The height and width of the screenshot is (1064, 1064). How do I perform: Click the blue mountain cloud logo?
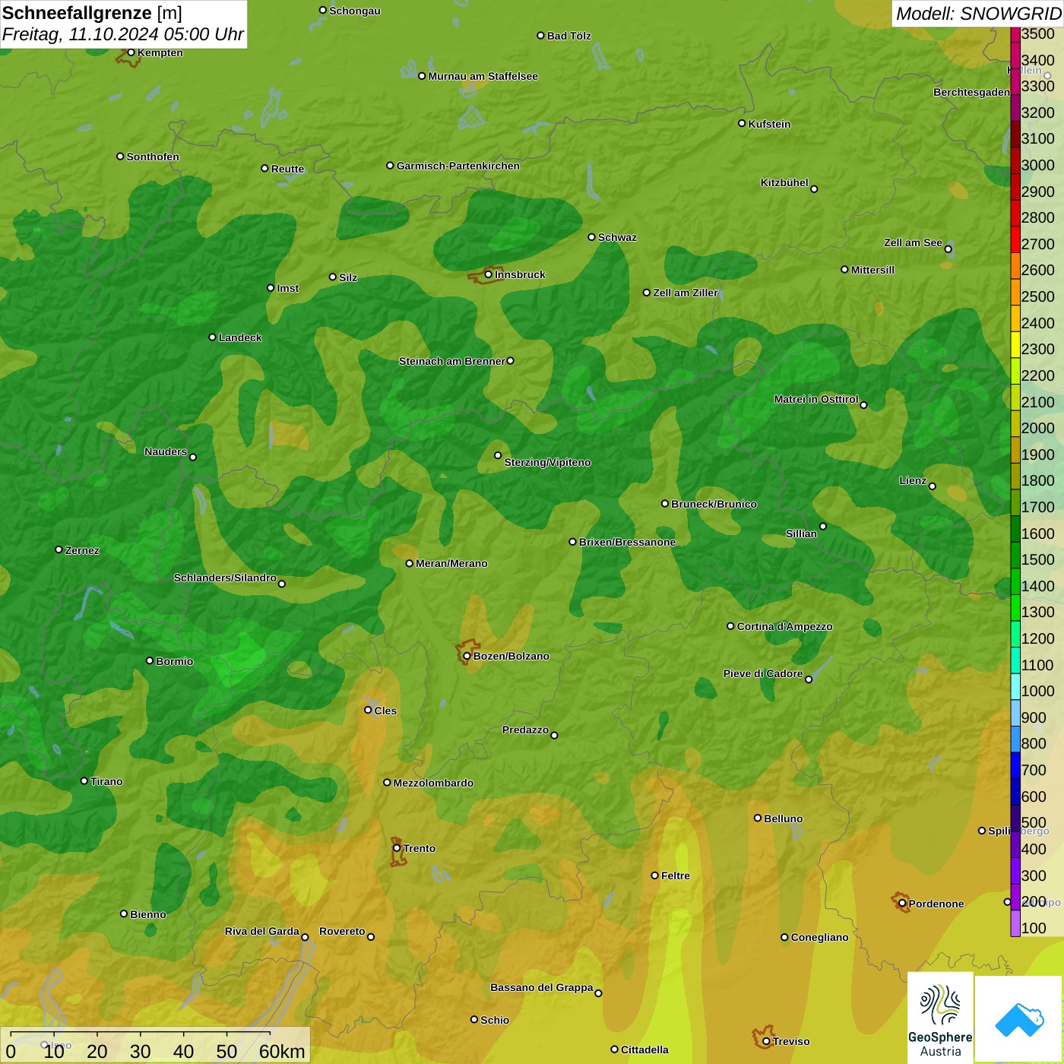point(1018,1019)
